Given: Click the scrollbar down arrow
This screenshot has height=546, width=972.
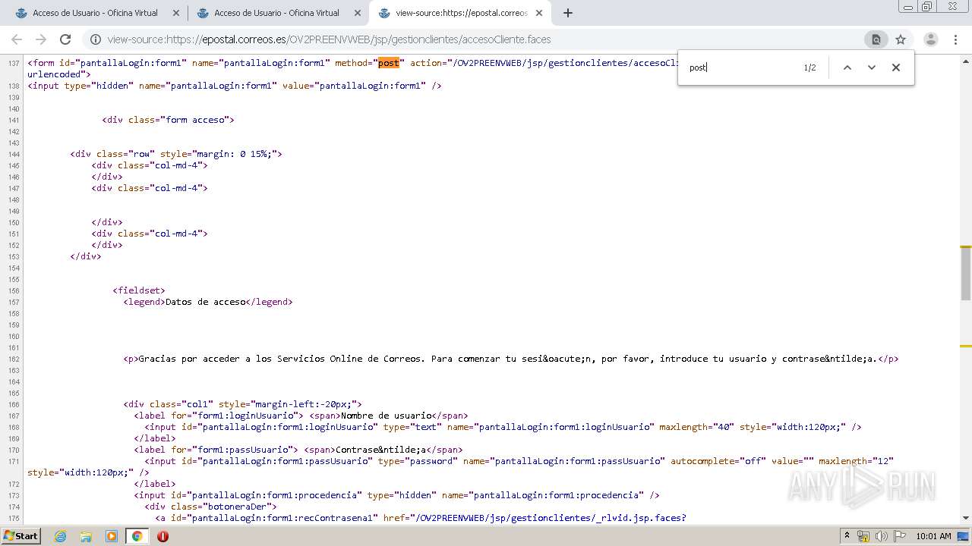Looking at the screenshot, I should click(x=966, y=518).
